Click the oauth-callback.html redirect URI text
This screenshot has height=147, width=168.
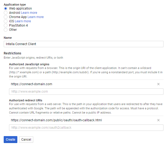(x=56, y=120)
